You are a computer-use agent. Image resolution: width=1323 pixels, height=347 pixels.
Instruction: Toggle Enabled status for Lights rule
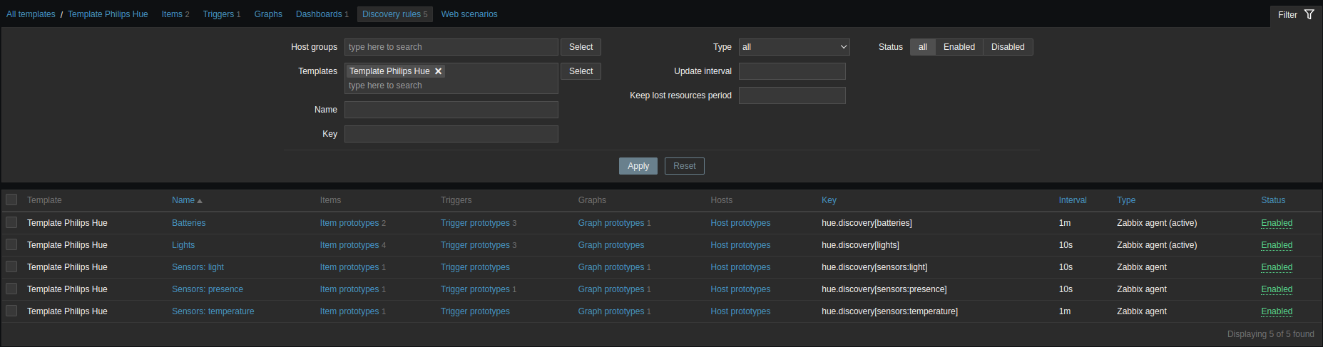click(x=1277, y=245)
